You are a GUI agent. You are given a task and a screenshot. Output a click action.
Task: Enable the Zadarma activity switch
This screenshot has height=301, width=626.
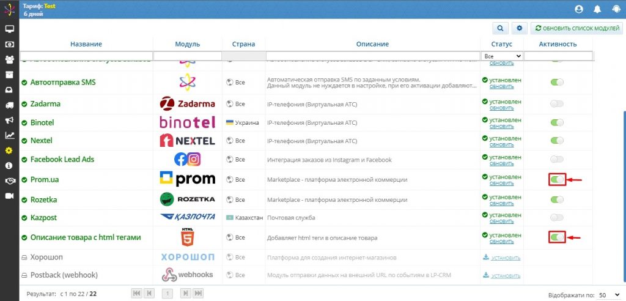tap(557, 104)
